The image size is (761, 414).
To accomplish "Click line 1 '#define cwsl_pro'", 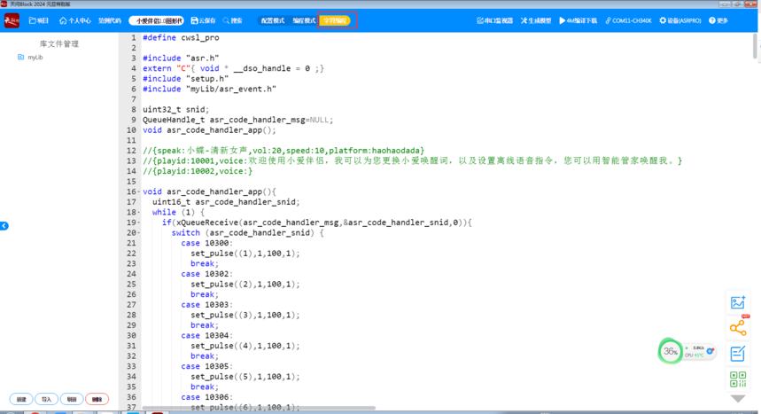I will click(181, 37).
